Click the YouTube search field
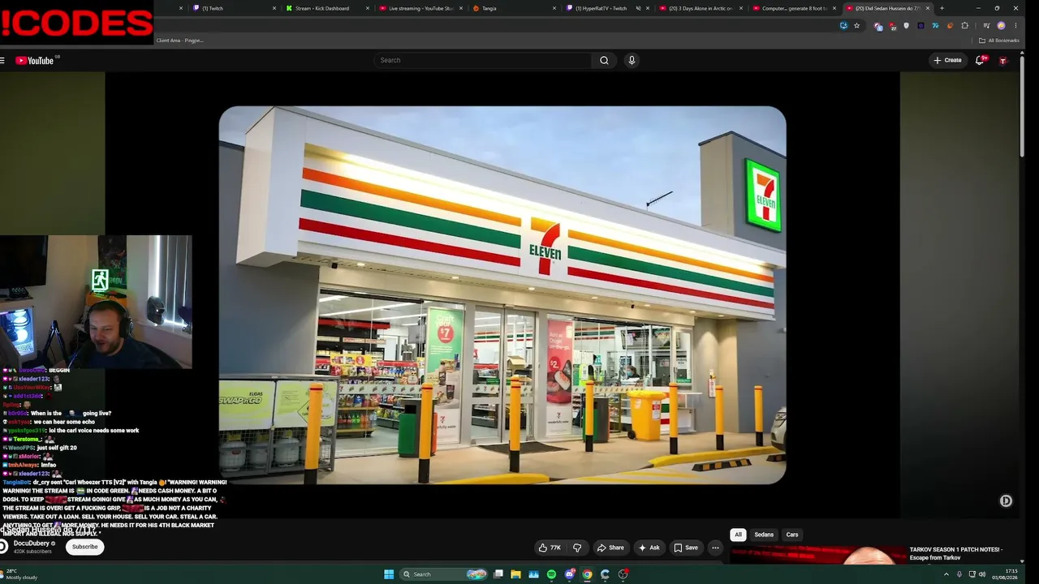This screenshot has height=584, width=1039. [483, 60]
